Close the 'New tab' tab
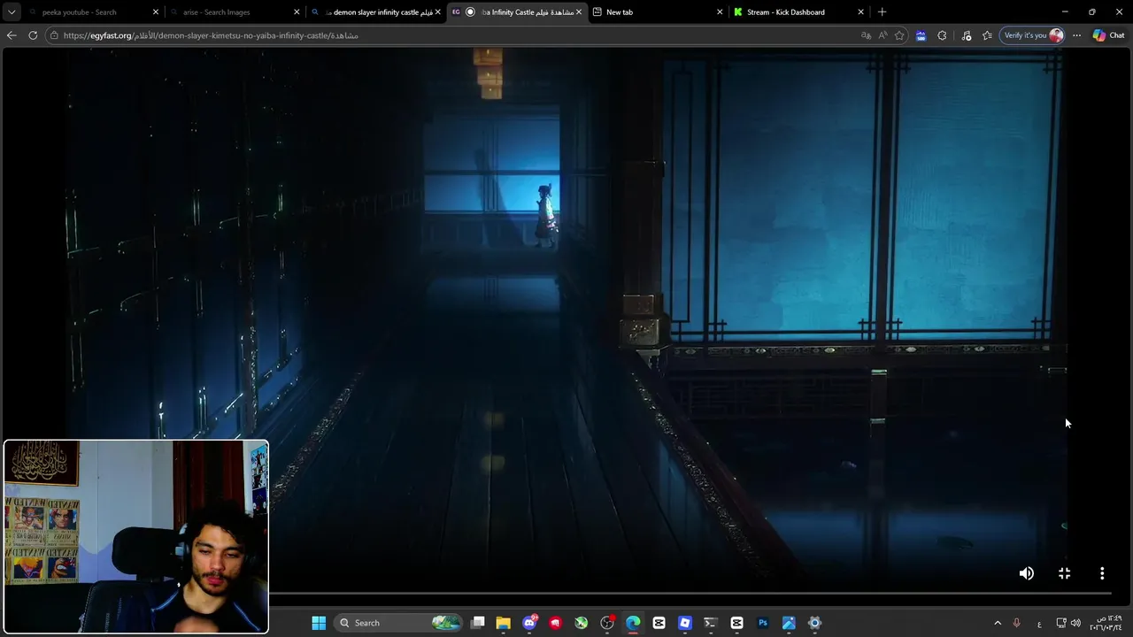This screenshot has width=1133, height=637. (x=720, y=12)
